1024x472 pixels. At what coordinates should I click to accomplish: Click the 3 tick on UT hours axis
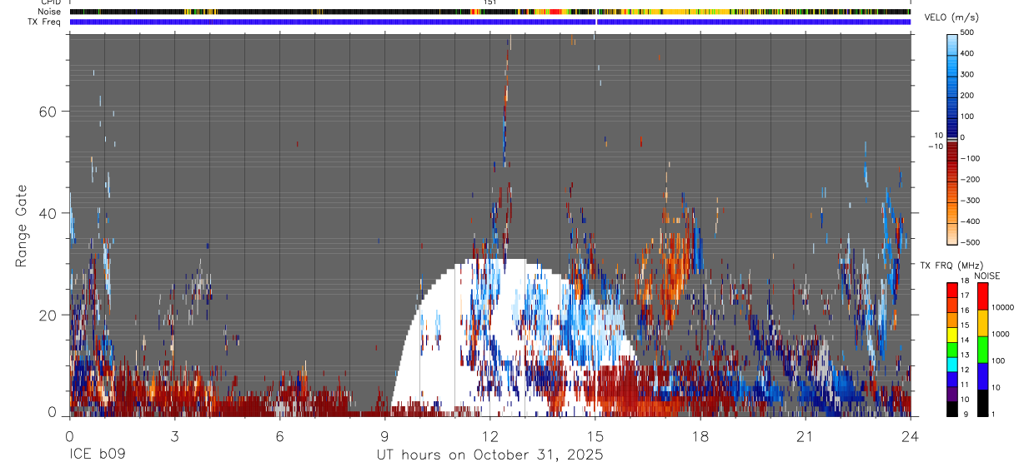174,436
